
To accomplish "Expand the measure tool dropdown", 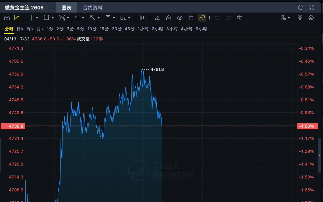I will (114, 18).
